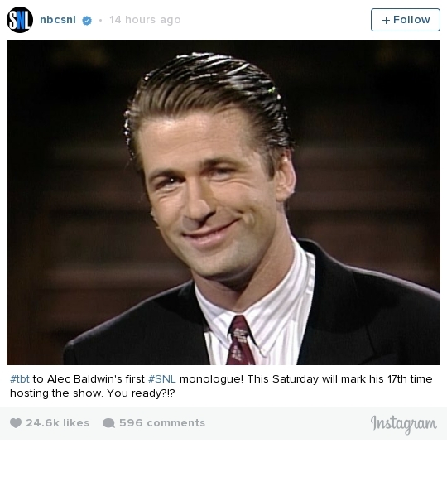Click the plus sign in Follow
The height and width of the screenshot is (477, 447).
point(386,20)
